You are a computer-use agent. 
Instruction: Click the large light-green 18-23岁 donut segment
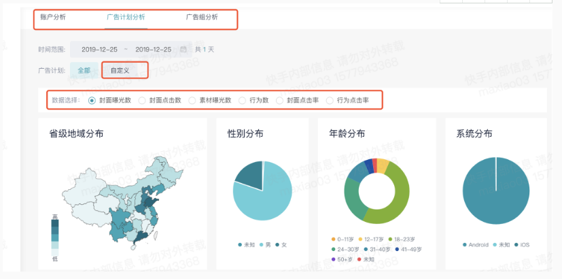click(x=398, y=201)
